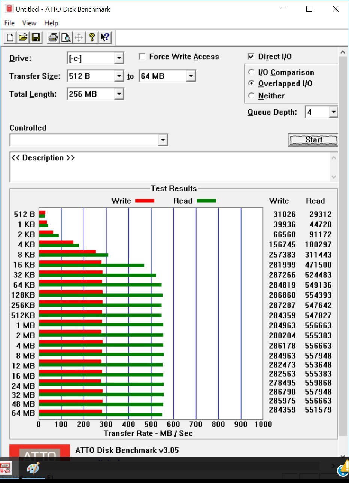Image resolution: width=349 pixels, height=483 pixels.
Task: Click the yellow question mark About icon
Action: (91, 37)
